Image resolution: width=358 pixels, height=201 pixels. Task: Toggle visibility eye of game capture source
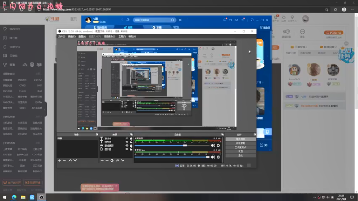pyautogui.click(x=127, y=146)
